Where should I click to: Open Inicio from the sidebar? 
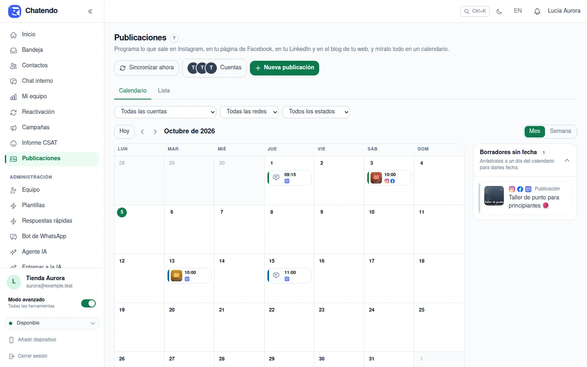point(52,35)
